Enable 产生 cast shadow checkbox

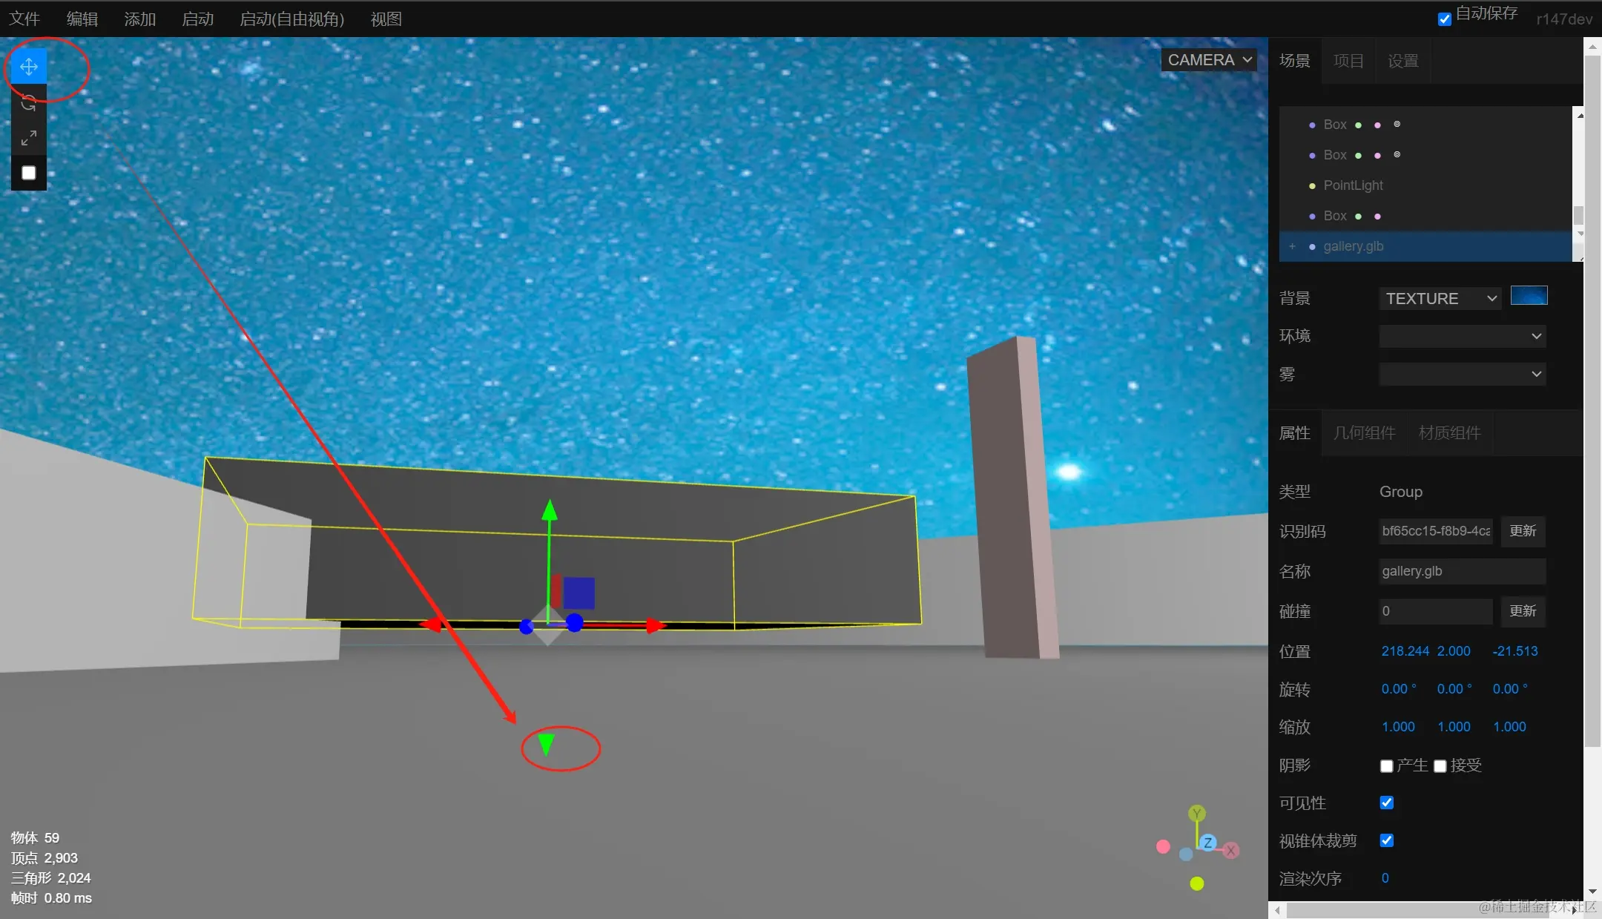(x=1387, y=765)
